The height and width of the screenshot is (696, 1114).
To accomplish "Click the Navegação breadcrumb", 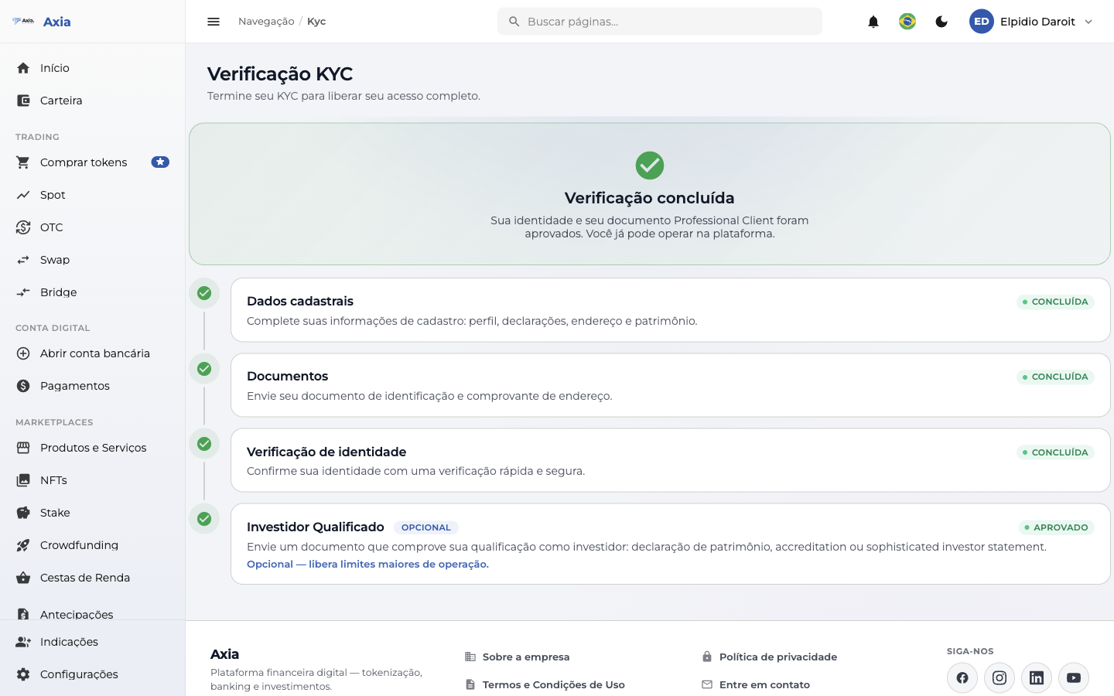I will (266, 22).
